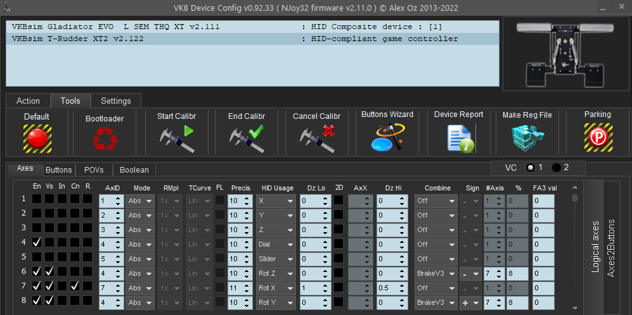The height and width of the screenshot is (315, 632).
Task: Open the Bootloader recycle icon
Action: pyautogui.click(x=105, y=139)
